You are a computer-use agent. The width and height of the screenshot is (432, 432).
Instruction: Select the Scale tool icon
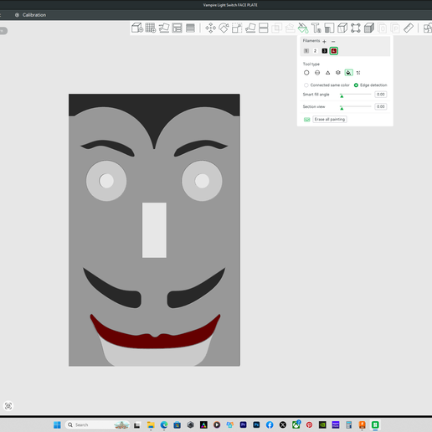tap(237, 28)
